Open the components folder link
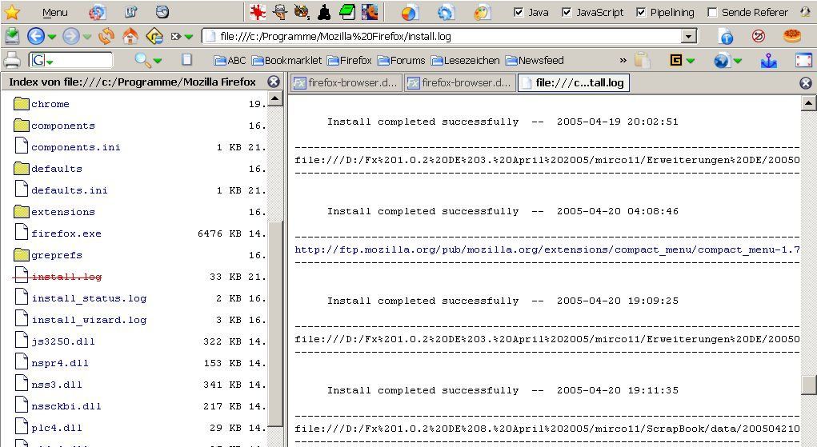The width and height of the screenshot is (817, 447). (63, 126)
